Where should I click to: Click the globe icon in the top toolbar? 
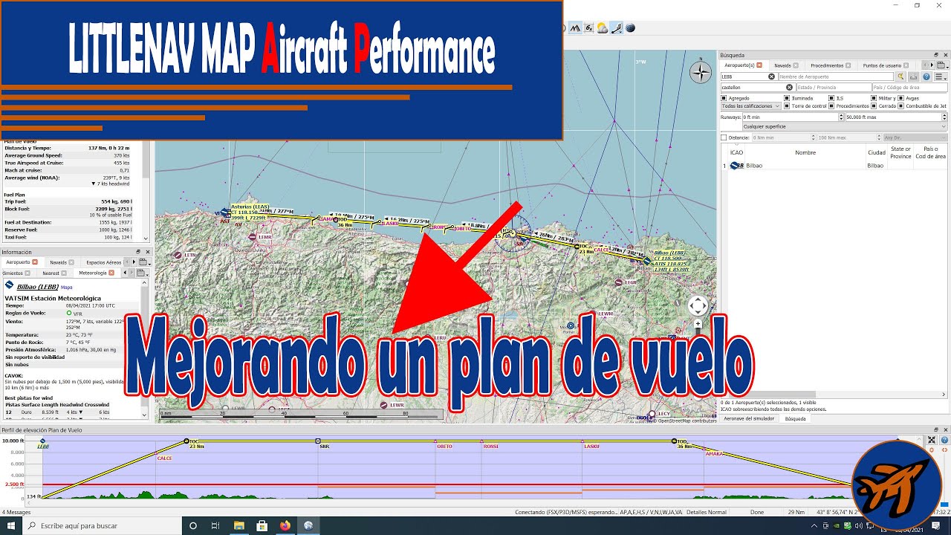[631, 28]
